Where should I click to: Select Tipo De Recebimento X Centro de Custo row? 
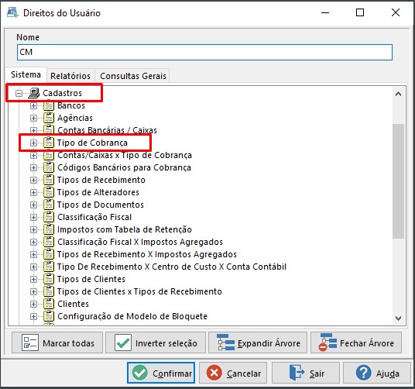(x=172, y=267)
